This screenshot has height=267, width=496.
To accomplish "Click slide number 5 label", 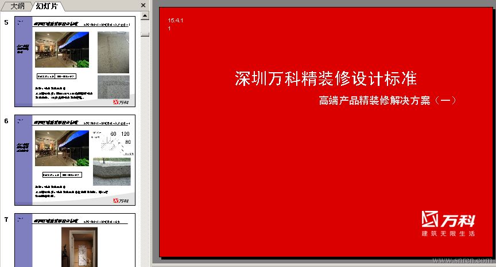I will [x=6, y=22].
